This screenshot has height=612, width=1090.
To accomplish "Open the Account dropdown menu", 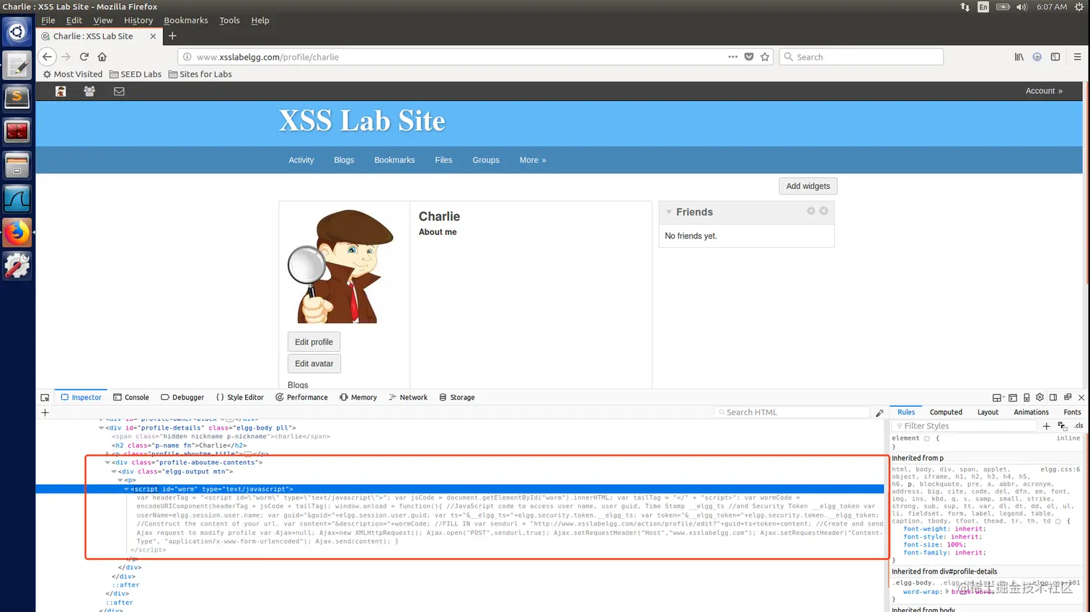I will click(1044, 91).
